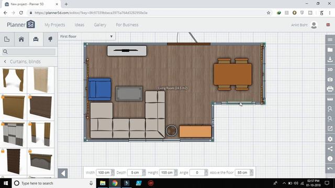Adjust Height value using its spinner arrows
The width and height of the screenshot is (335, 188).
point(176,172)
